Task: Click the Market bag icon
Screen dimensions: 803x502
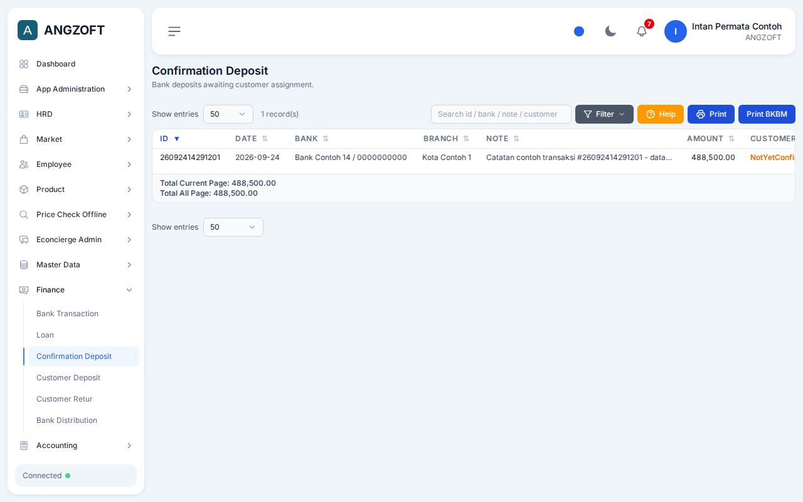Action: pyautogui.click(x=24, y=139)
